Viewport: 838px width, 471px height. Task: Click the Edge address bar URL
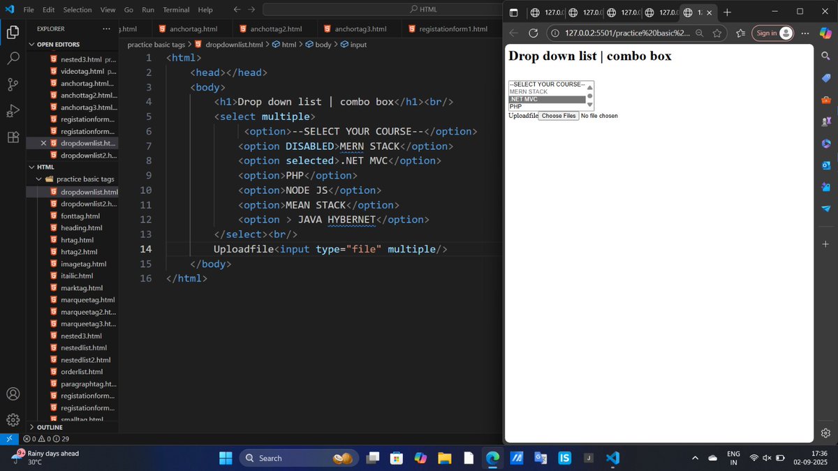[x=627, y=33]
